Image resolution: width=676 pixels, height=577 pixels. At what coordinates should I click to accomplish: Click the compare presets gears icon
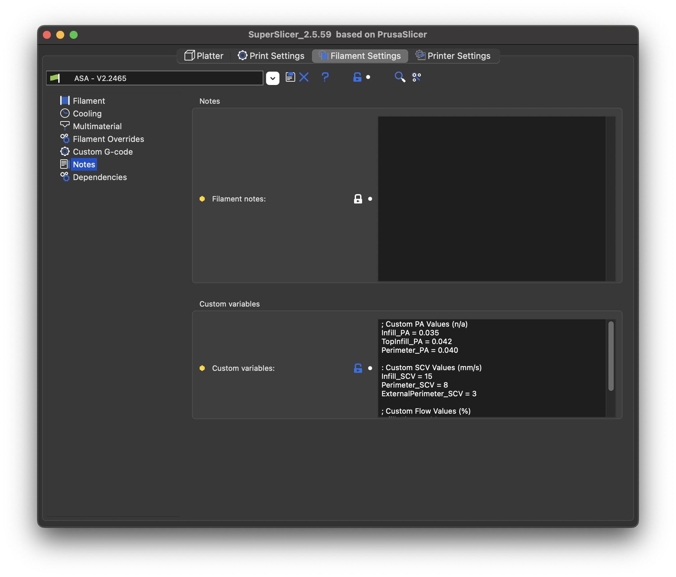tap(416, 77)
